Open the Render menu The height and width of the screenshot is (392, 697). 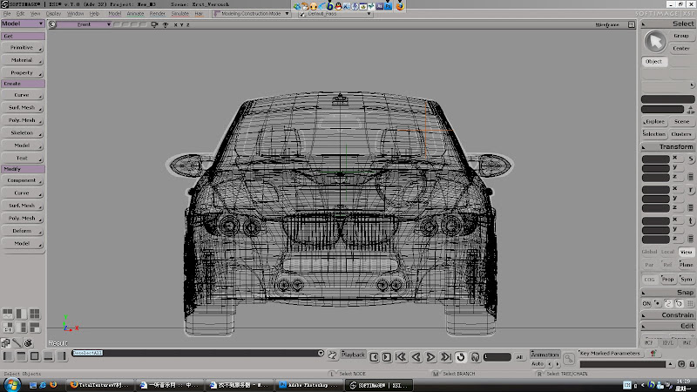(157, 14)
